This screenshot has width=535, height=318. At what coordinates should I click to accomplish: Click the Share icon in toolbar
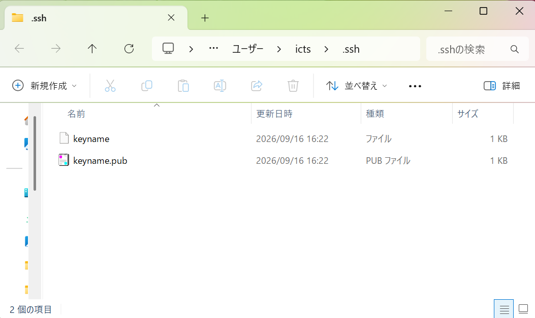[257, 86]
